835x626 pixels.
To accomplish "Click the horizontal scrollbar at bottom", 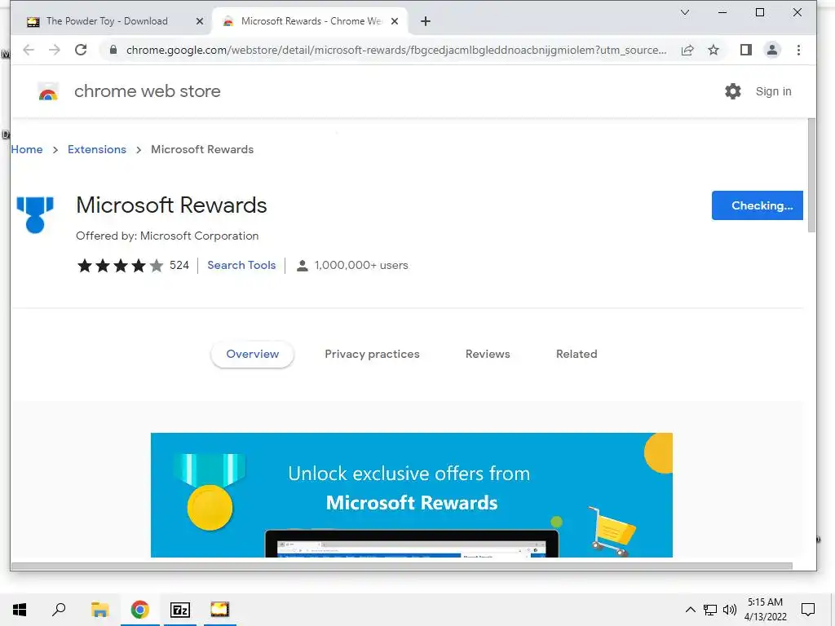I will pos(401,566).
